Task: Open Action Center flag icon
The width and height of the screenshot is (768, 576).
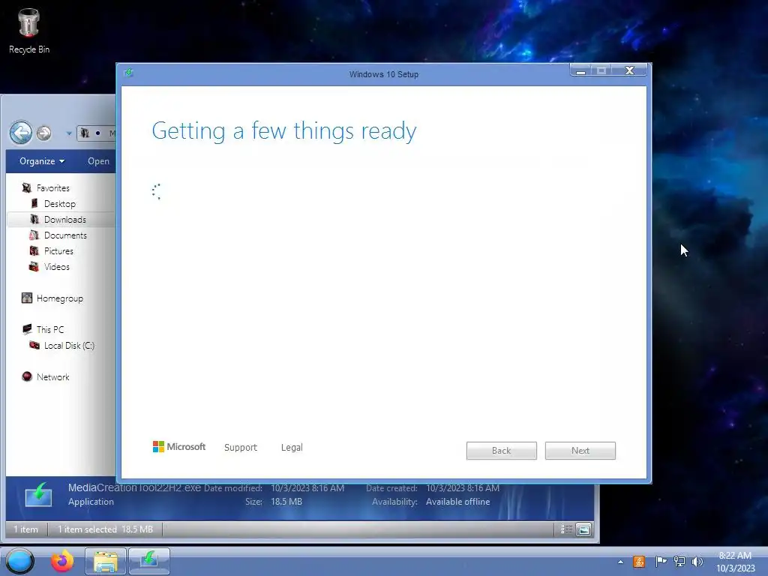Action: click(x=661, y=562)
